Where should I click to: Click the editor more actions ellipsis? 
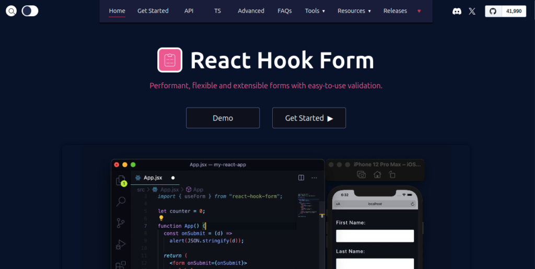click(x=314, y=178)
